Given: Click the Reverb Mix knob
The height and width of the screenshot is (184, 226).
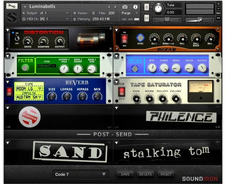Looking at the screenshot, I should (97, 96).
